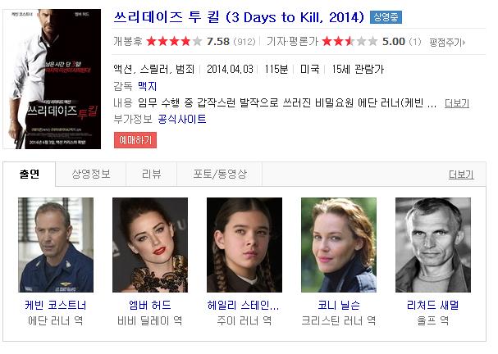
Task: Click the red 예매하기 booking button
Action: [x=135, y=140]
